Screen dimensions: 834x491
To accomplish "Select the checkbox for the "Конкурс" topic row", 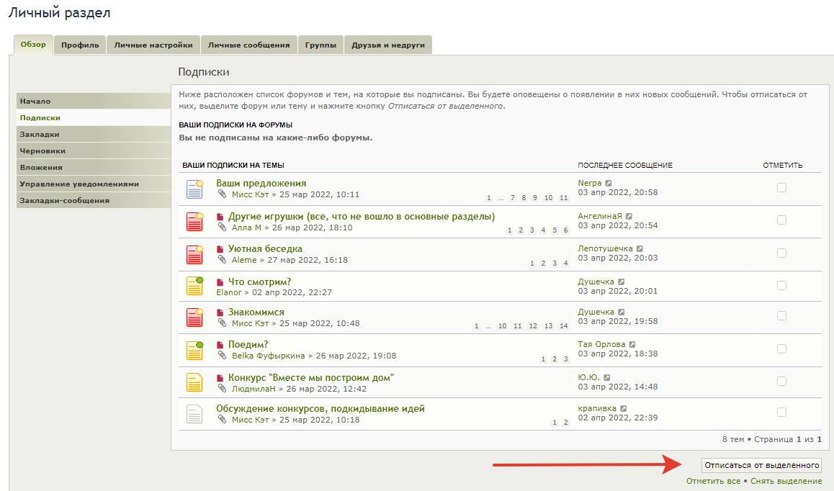I will (x=781, y=382).
